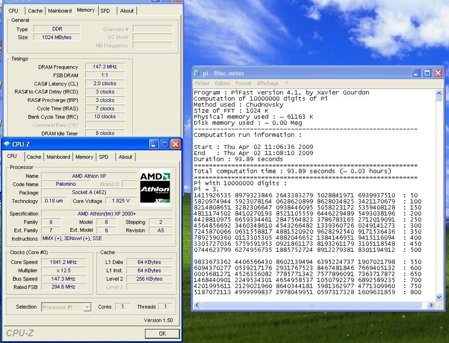Click the Instructions MMX, 3DNow!, SSE field
The width and height of the screenshot is (449, 343).
click(107, 238)
